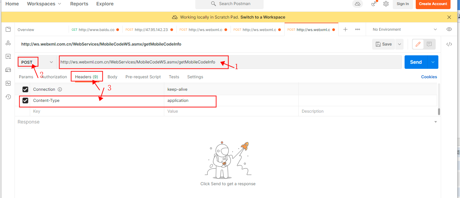Uncheck the Content-Type header checkbox
This screenshot has height=198, width=460.
click(x=25, y=101)
